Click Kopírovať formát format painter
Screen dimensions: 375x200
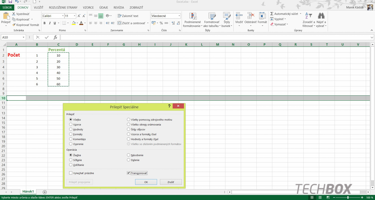[25, 25]
